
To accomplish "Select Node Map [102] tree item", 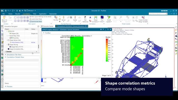I will [x=15, y=36].
